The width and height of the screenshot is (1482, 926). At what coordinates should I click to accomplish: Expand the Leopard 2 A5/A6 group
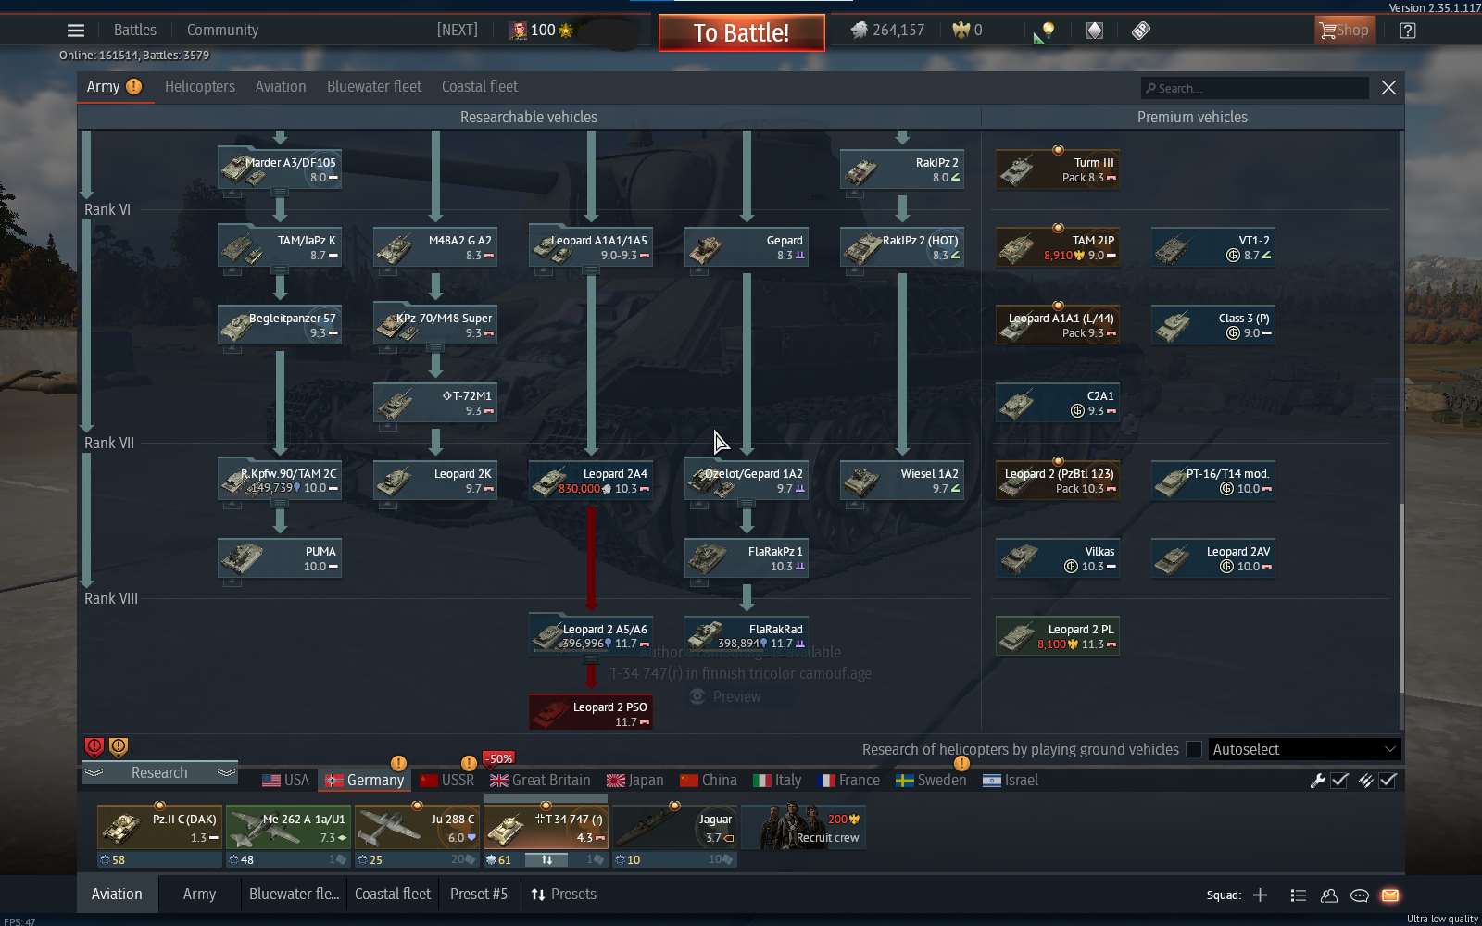coord(591,659)
